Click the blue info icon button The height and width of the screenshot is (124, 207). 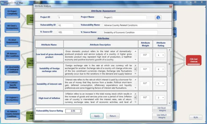click(x=158, y=18)
